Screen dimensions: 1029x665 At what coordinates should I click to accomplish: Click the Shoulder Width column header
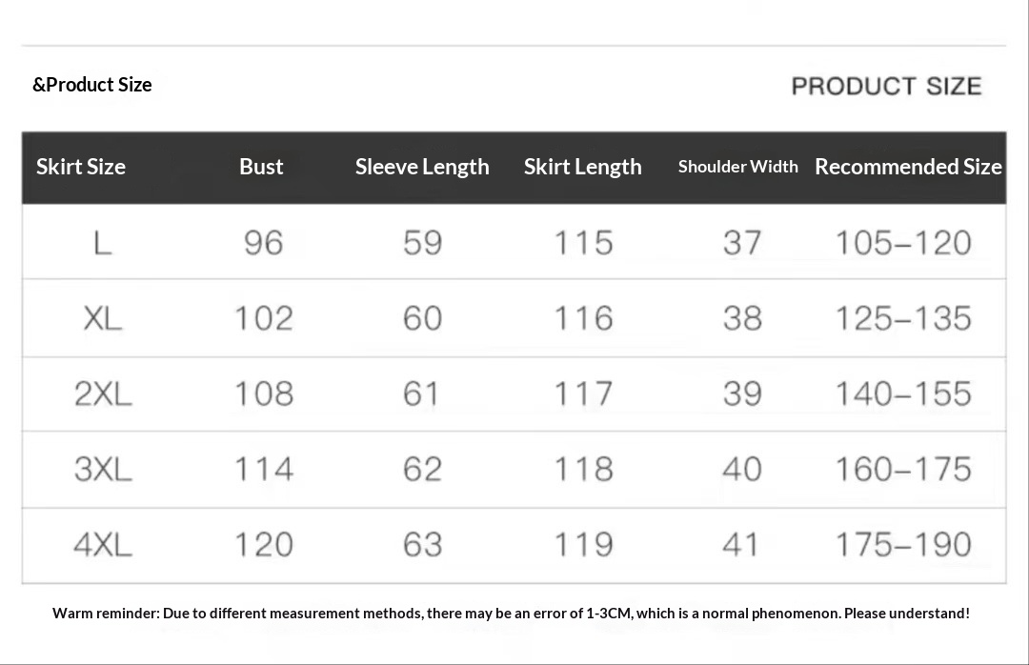[x=737, y=167]
